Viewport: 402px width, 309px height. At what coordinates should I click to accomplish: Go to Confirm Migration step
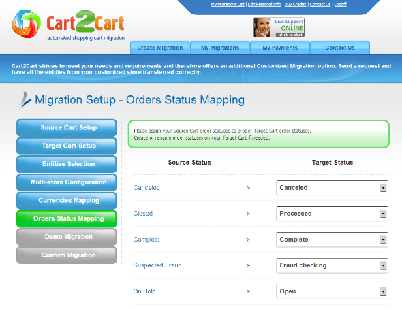[67, 255]
